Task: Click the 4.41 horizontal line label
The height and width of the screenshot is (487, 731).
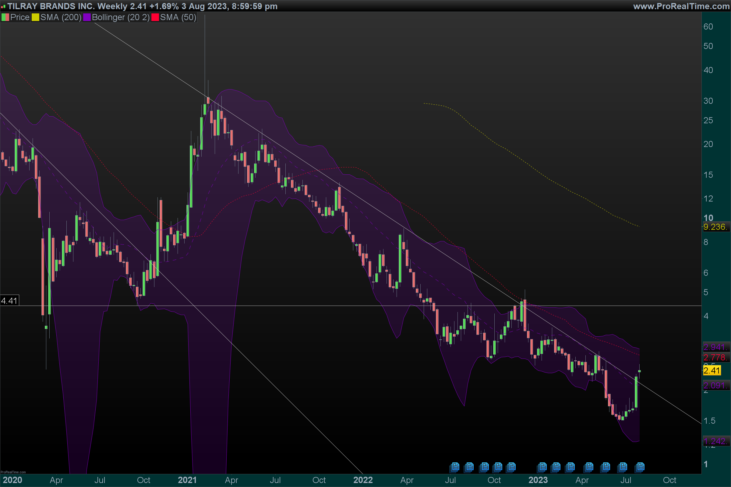Action: pyautogui.click(x=9, y=301)
